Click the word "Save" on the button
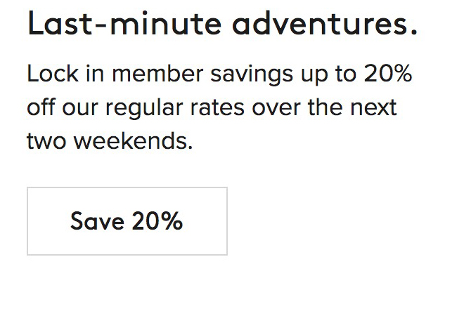 click(x=97, y=222)
